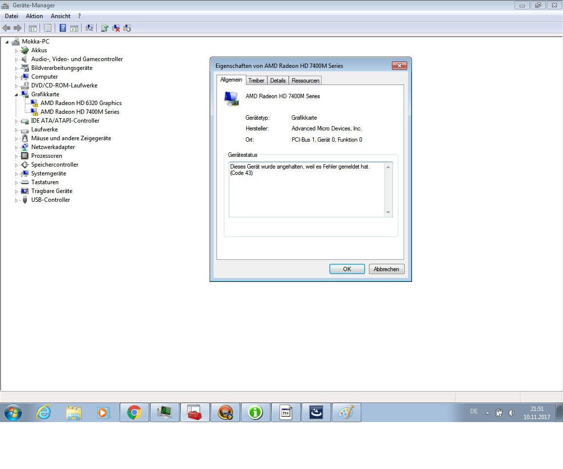Open the Aktion menu
The width and height of the screenshot is (563, 469).
point(35,16)
